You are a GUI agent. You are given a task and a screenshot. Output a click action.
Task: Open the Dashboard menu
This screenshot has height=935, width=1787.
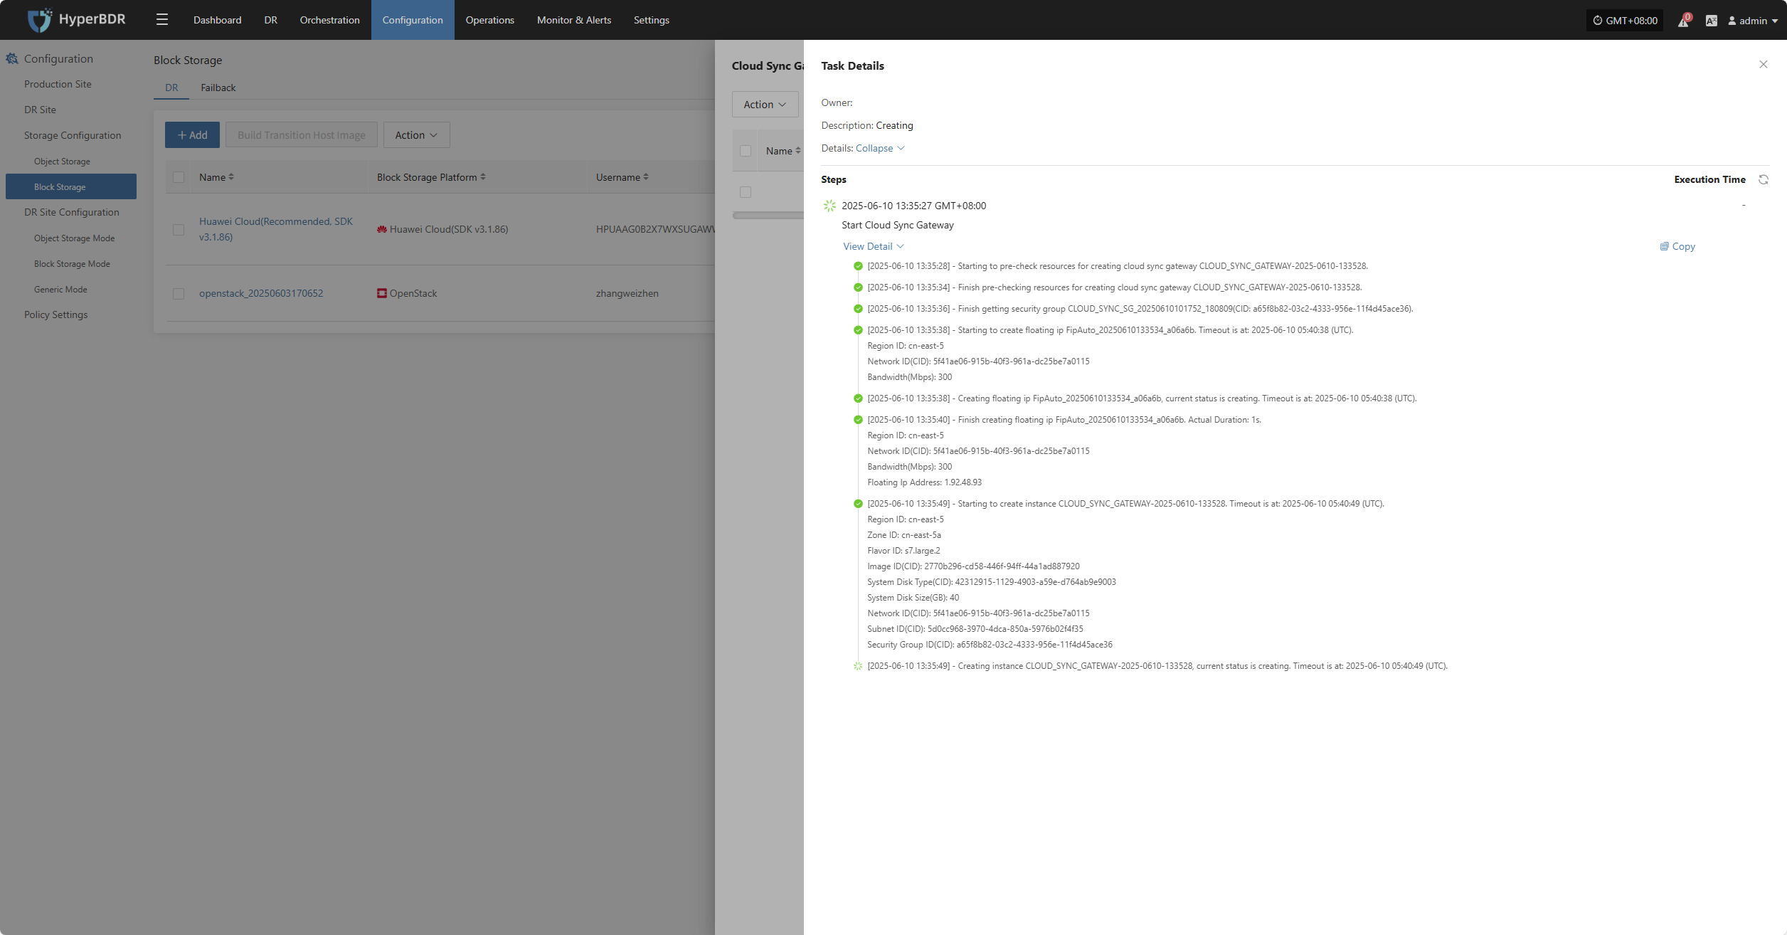click(217, 20)
